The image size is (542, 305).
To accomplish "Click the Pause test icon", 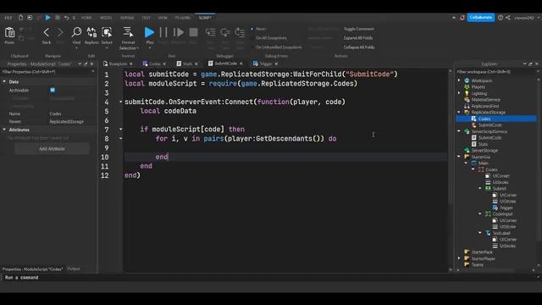I will click(x=163, y=32).
